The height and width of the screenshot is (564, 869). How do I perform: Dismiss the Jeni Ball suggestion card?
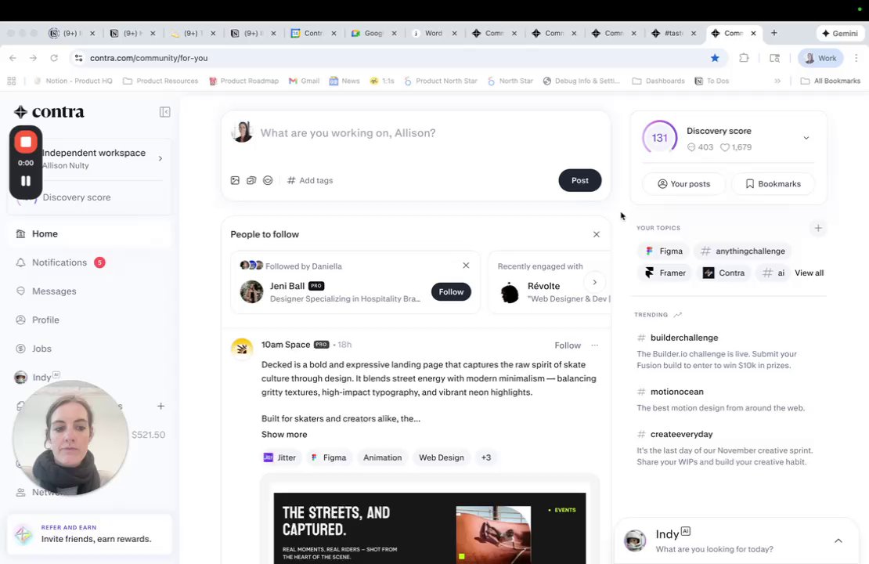[x=466, y=266]
